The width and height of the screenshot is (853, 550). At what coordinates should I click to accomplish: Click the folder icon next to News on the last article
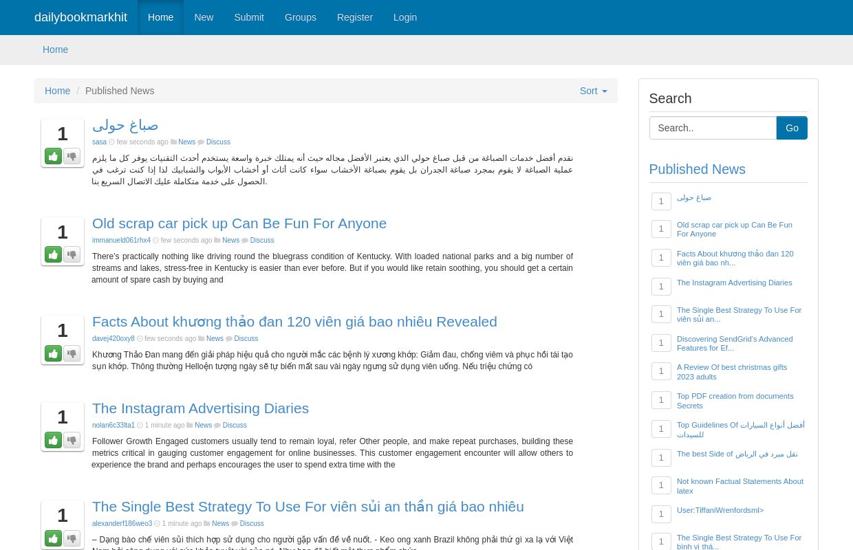coord(208,523)
